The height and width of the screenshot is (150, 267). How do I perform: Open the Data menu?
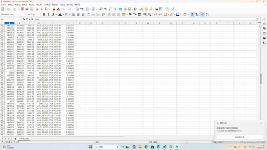tap(55, 5)
